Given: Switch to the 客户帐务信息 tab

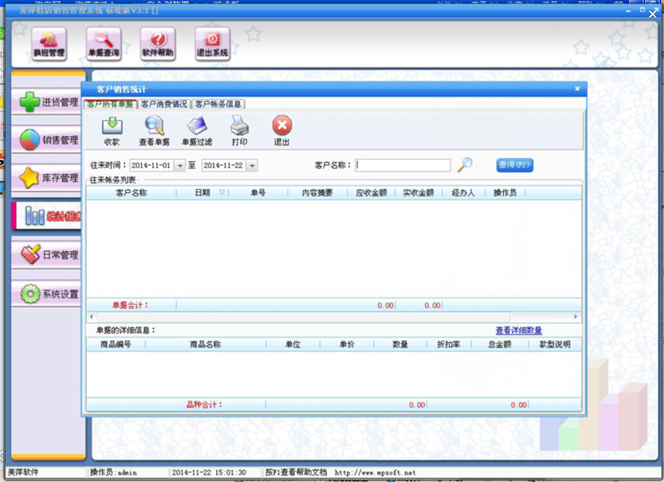Looking at the screenshot, I should 218,104.
